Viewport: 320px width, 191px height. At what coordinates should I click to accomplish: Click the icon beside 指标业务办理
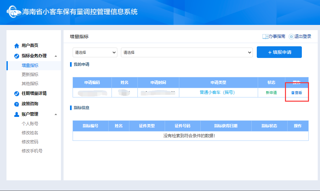(x=17, y=56)
